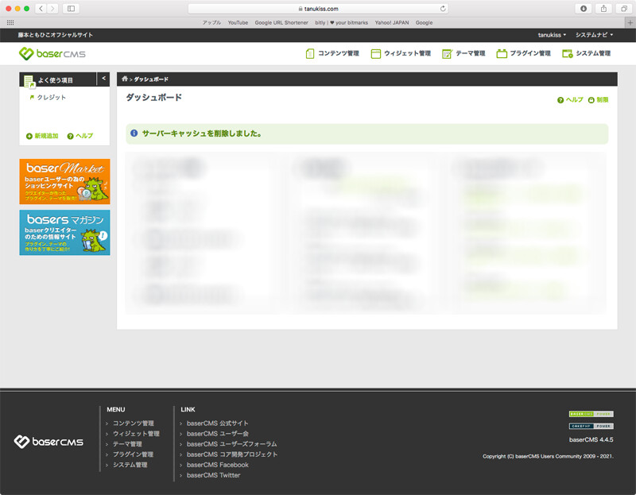
Task: Click the テーマ管理 pencil icon
Action: coord(447,54)
